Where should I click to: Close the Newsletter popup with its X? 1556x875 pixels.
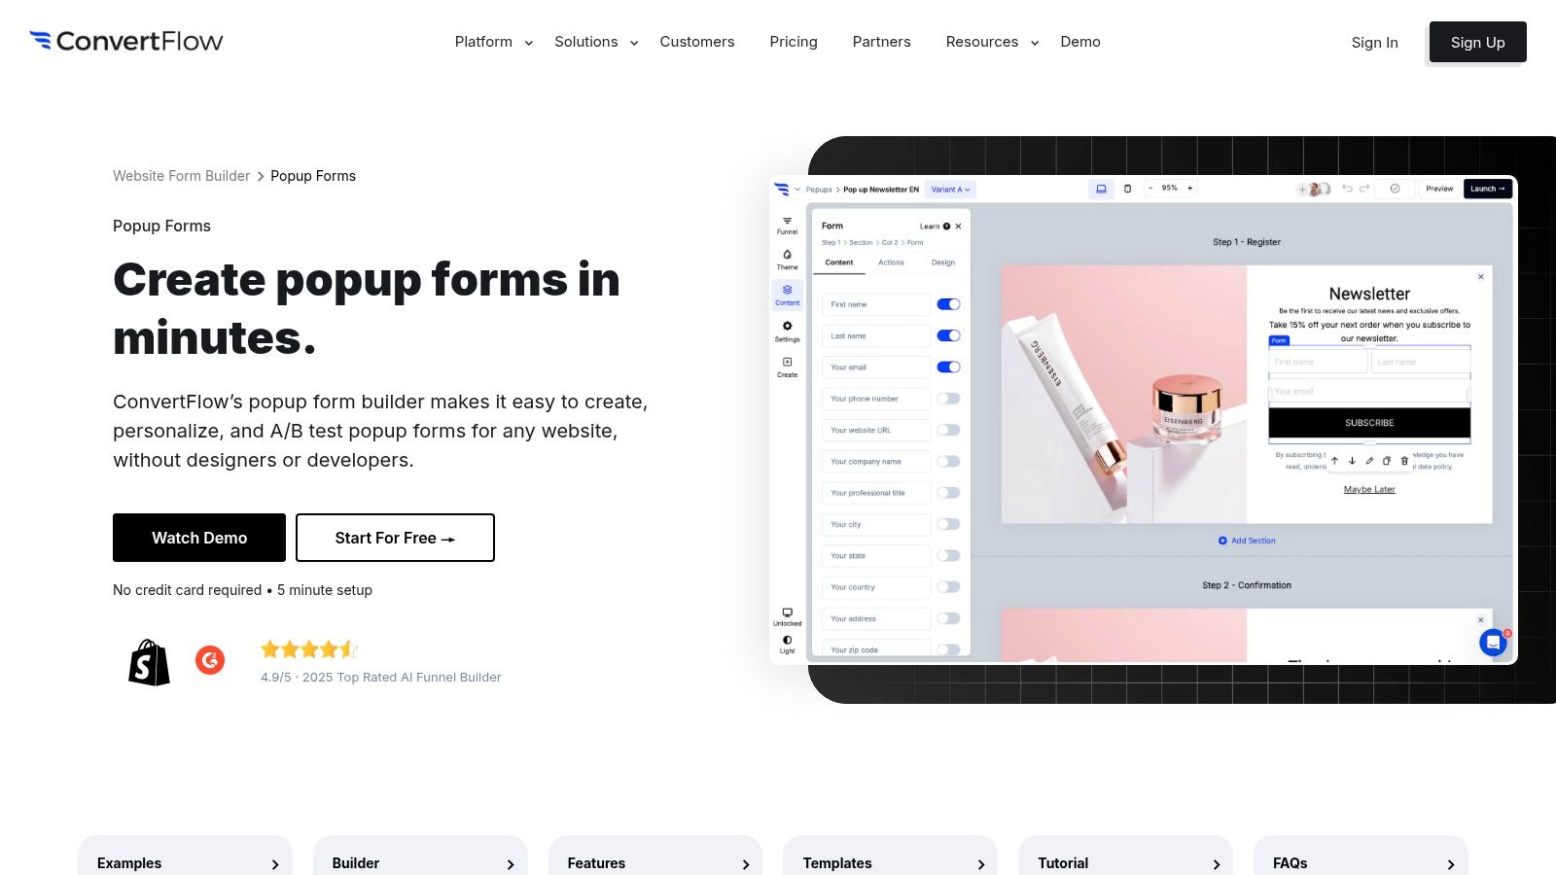click(1481, 277)
